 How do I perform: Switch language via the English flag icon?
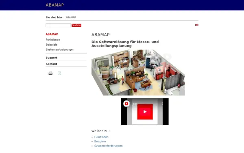click(x=197, y=25)
